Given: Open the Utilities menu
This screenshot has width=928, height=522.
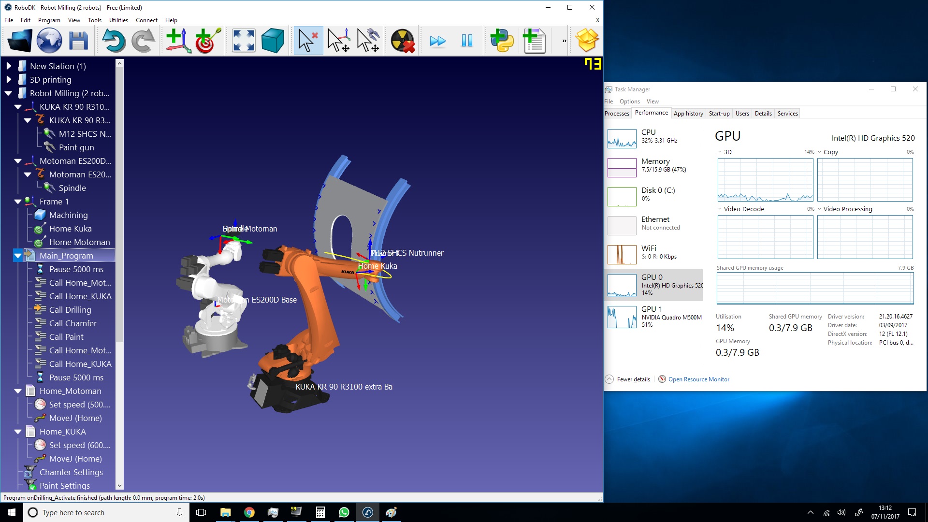Looking at the screenshot, I should pos(118,20).
